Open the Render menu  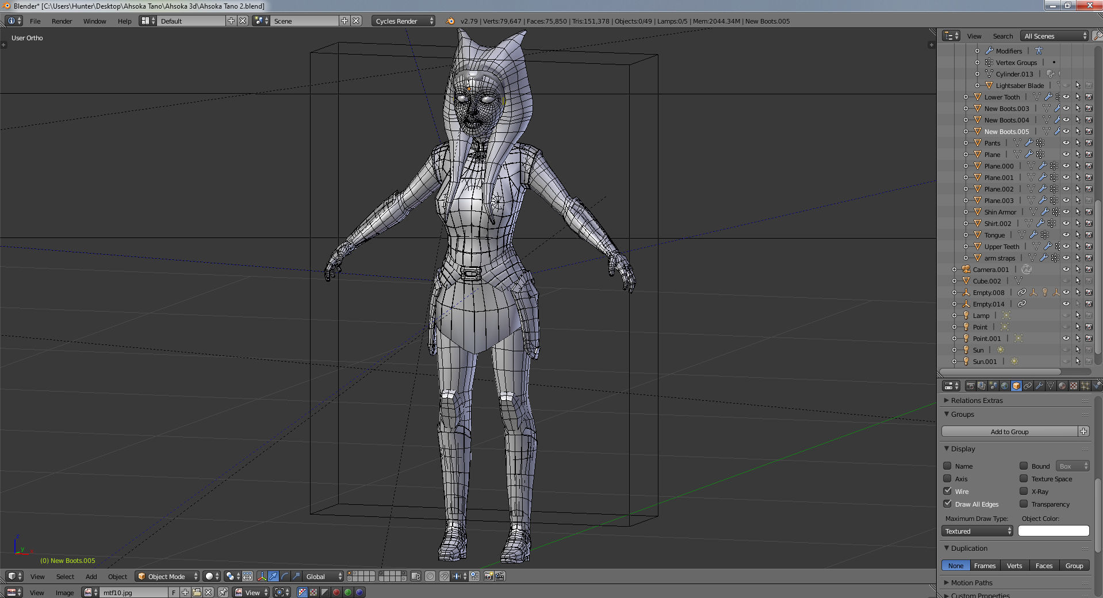tap(62, 21)
